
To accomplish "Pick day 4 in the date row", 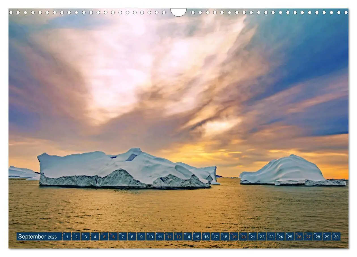I will point(95,237).
